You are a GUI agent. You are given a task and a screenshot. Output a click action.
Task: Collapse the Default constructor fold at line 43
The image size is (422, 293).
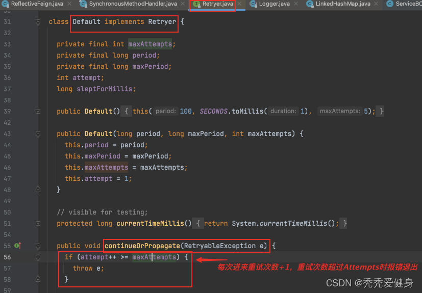click(38, 134)
